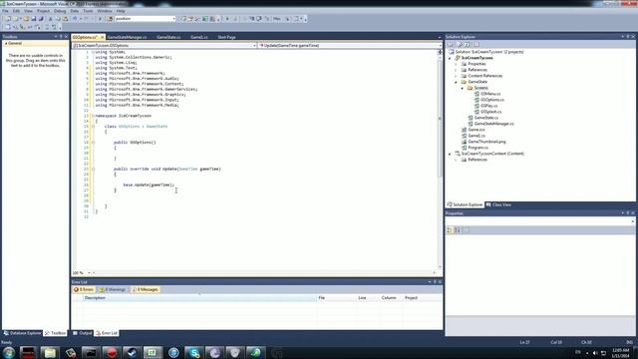Click the Save All toolbar icon
Viewport: 638px width, 359px height.
(x=41, y=19)
